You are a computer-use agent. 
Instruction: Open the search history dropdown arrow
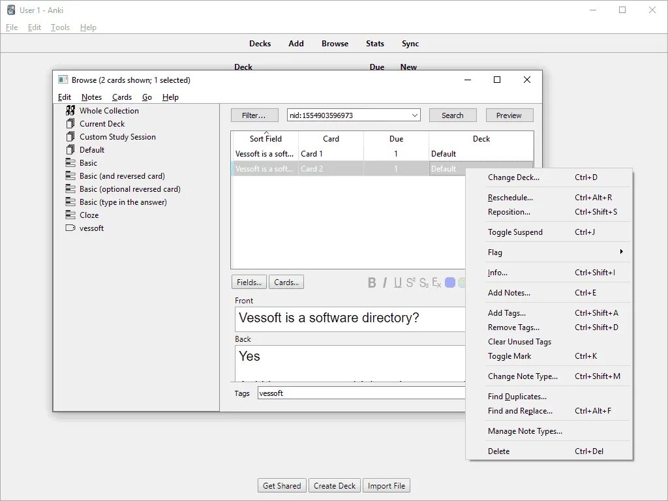(414, 115)
